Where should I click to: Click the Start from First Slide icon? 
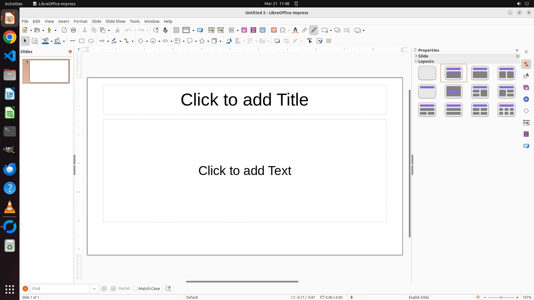click(x=211, y=30)
